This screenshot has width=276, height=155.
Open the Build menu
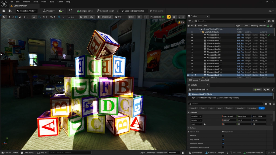(x=52, y=2)
